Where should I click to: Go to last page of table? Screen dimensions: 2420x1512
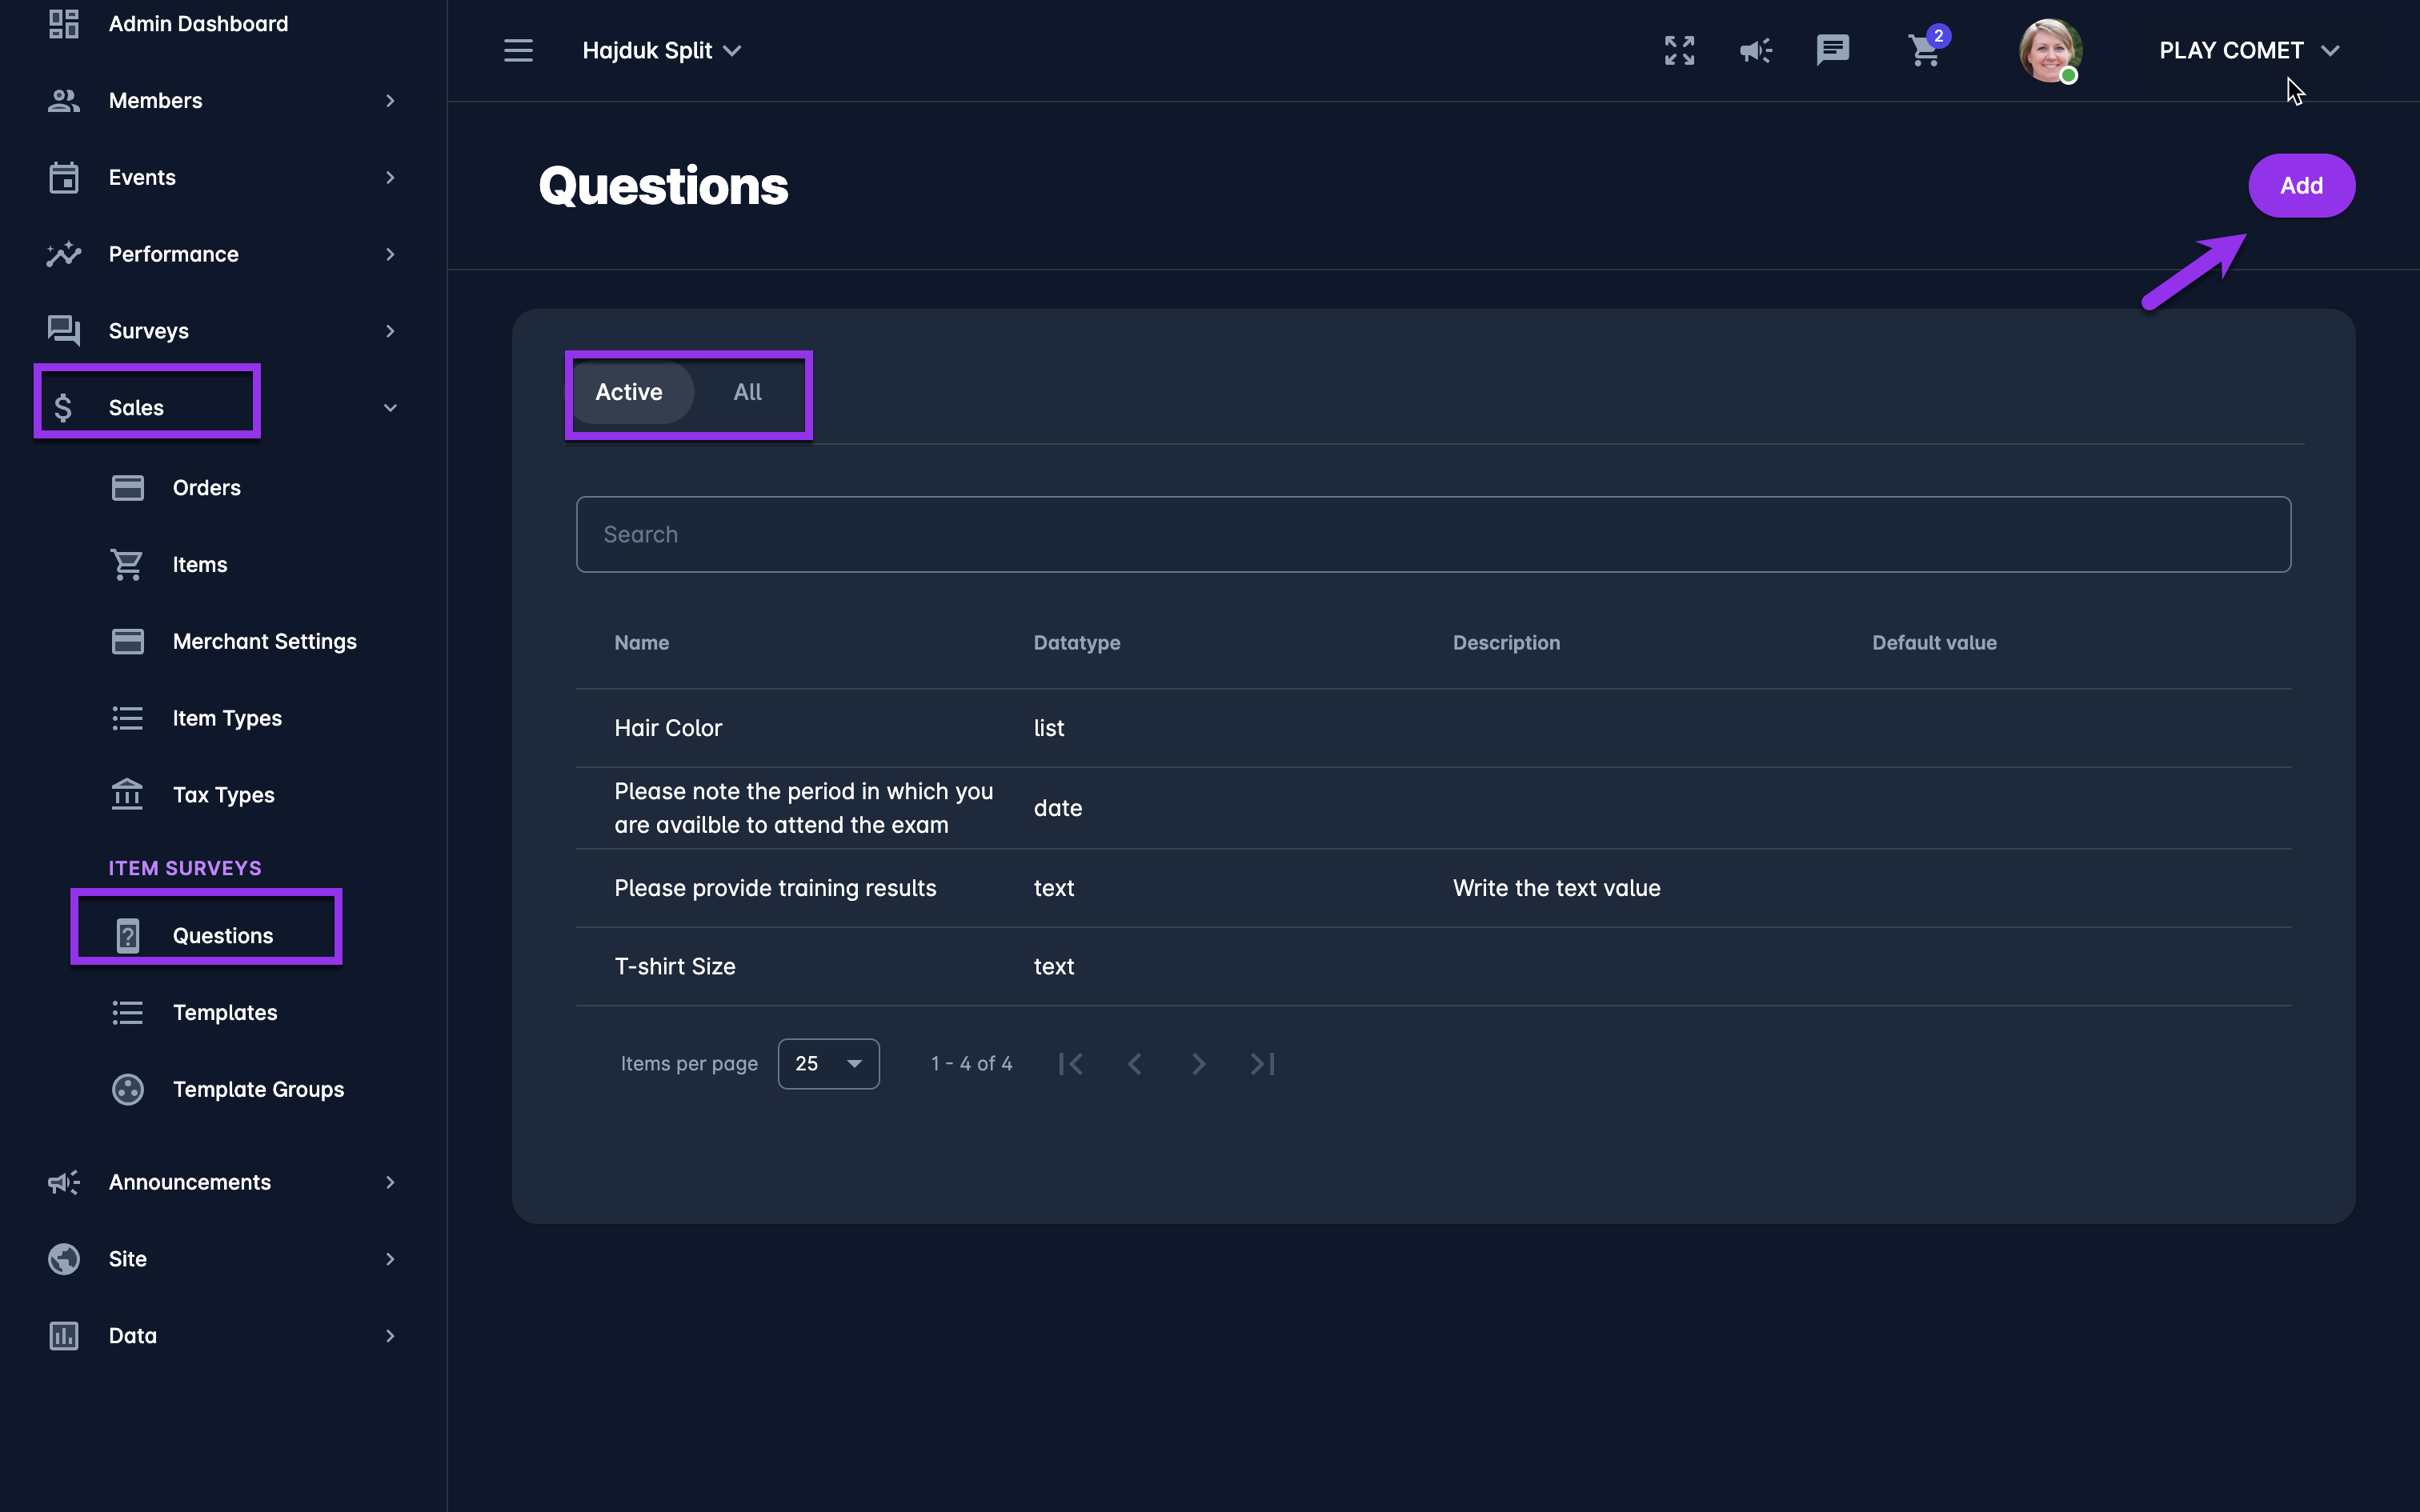(x=1262, y=1064)
